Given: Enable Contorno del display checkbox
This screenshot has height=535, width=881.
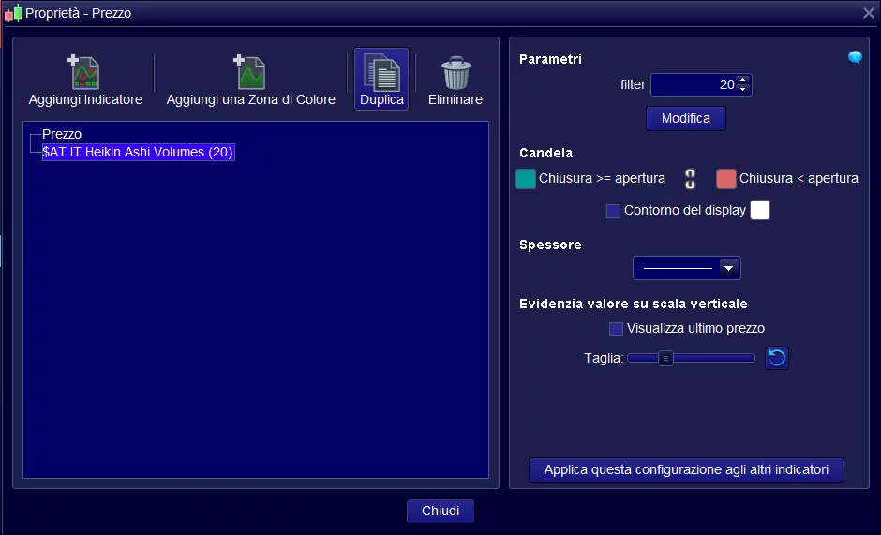Looking at the screenshot, I should click(613, 211).
